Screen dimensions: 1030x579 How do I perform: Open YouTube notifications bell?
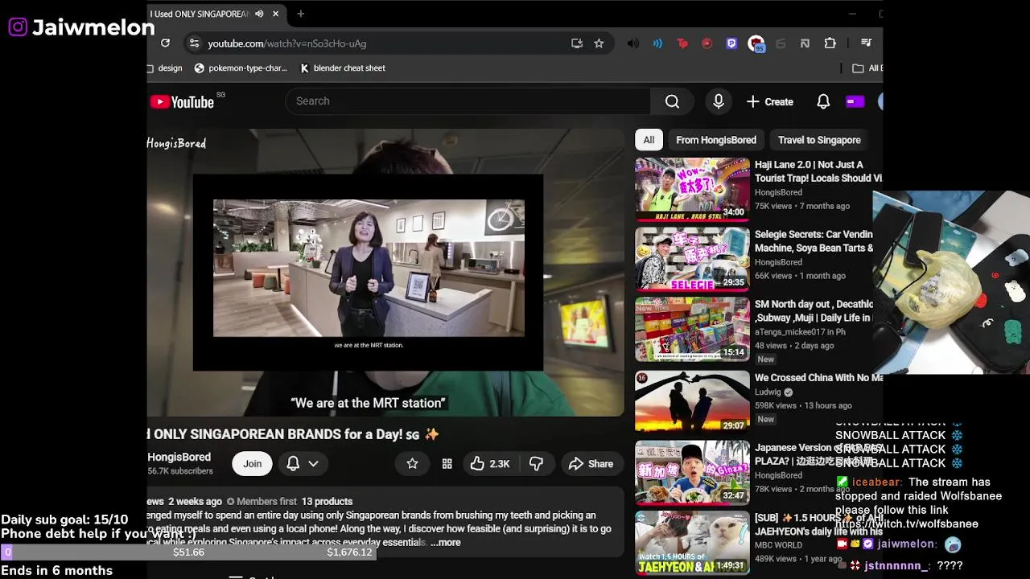pyautogui.click(x=823, y=101)
